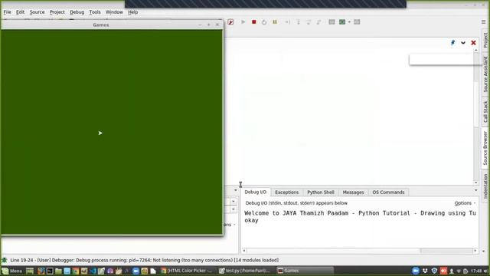The image size is (490, 276).
Task: Click the blue pin icon in editor
Action: point(452,43)
